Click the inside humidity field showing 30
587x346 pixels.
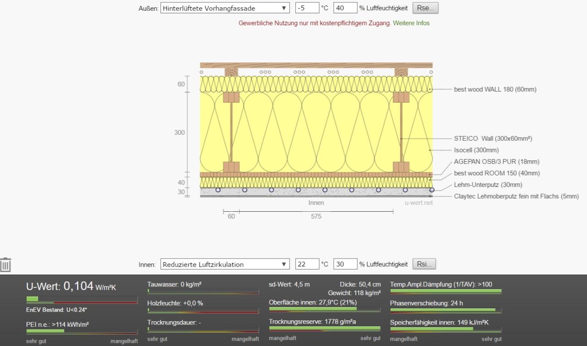345,264
